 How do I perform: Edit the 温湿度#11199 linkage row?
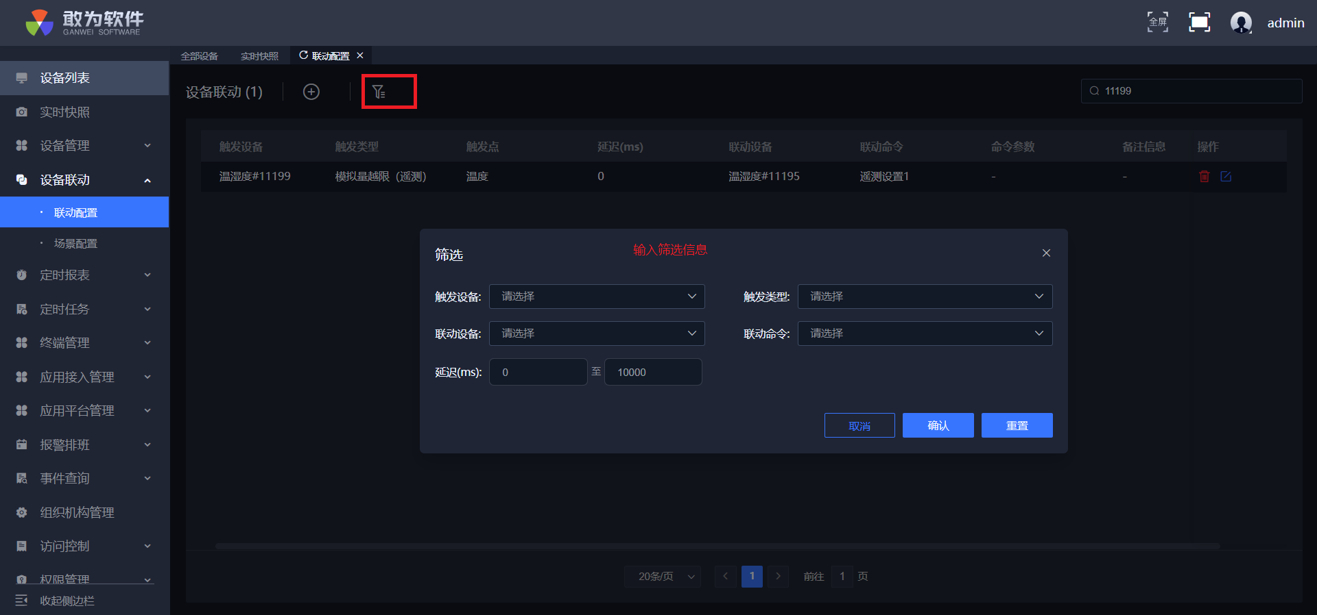(x=1226, y=177)
